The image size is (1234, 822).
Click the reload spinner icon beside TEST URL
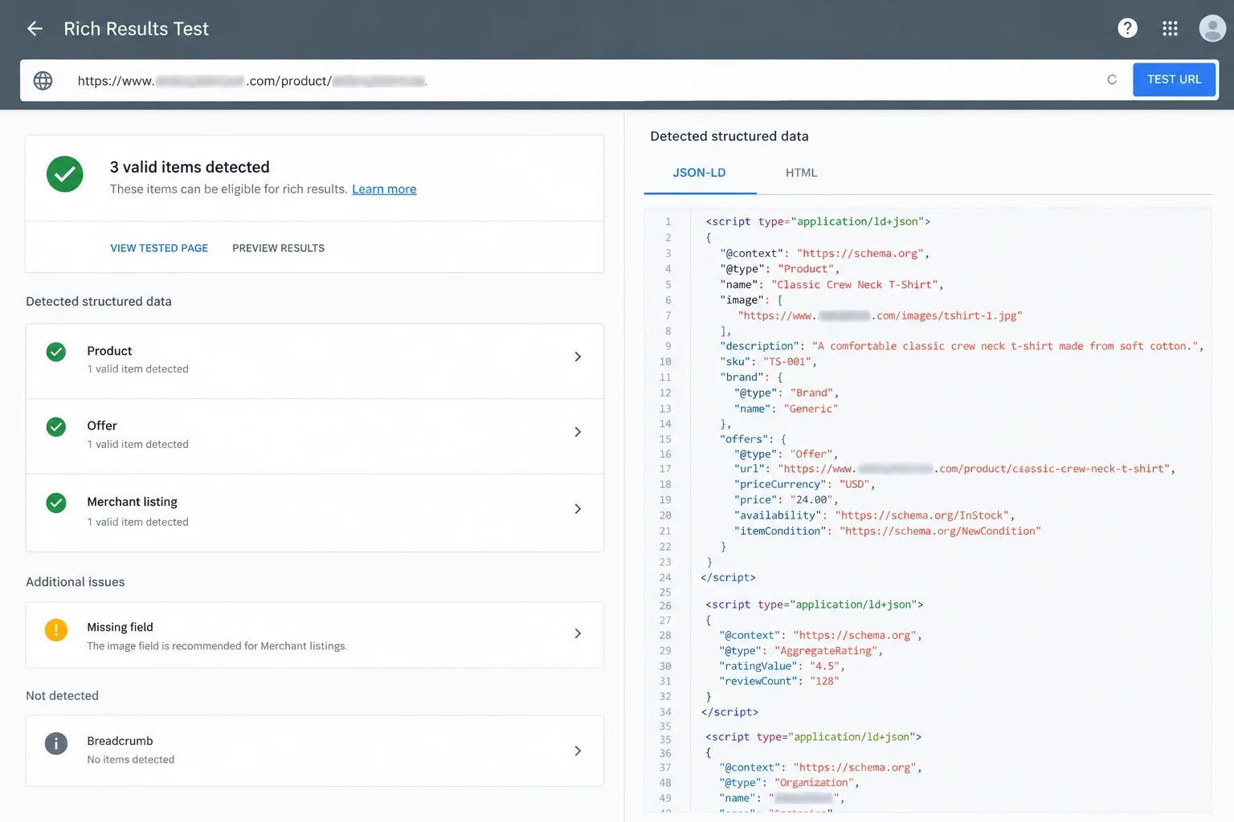click(1112, 79)
